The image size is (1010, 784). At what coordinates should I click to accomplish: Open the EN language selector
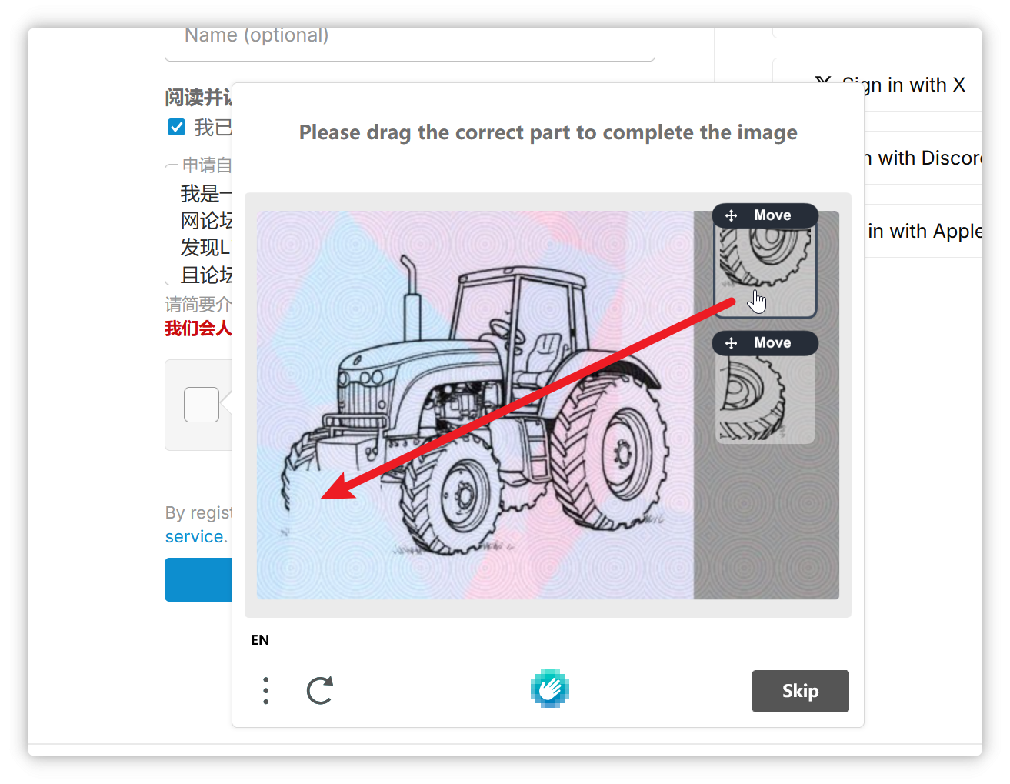260,639
